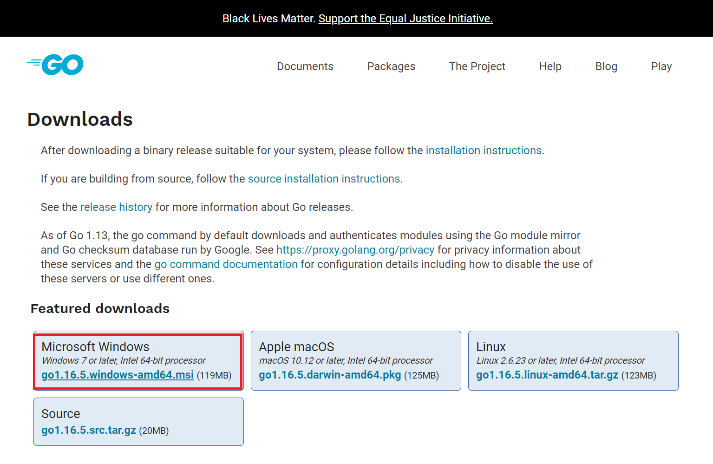Click the Windows 7 or later requirement text

tap(124, 360)
